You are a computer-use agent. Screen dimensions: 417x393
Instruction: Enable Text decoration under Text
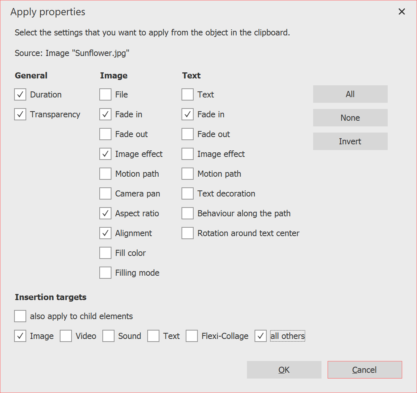click(188, 193)
